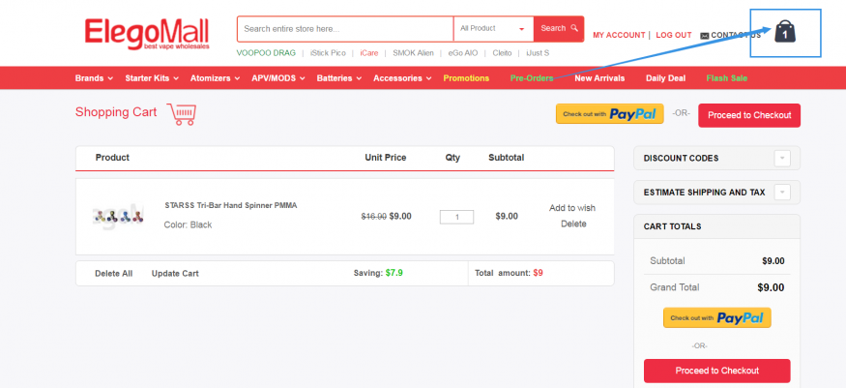Expand ESTIMATE SHIPPING AND TAX arrow

click(782, 193)
